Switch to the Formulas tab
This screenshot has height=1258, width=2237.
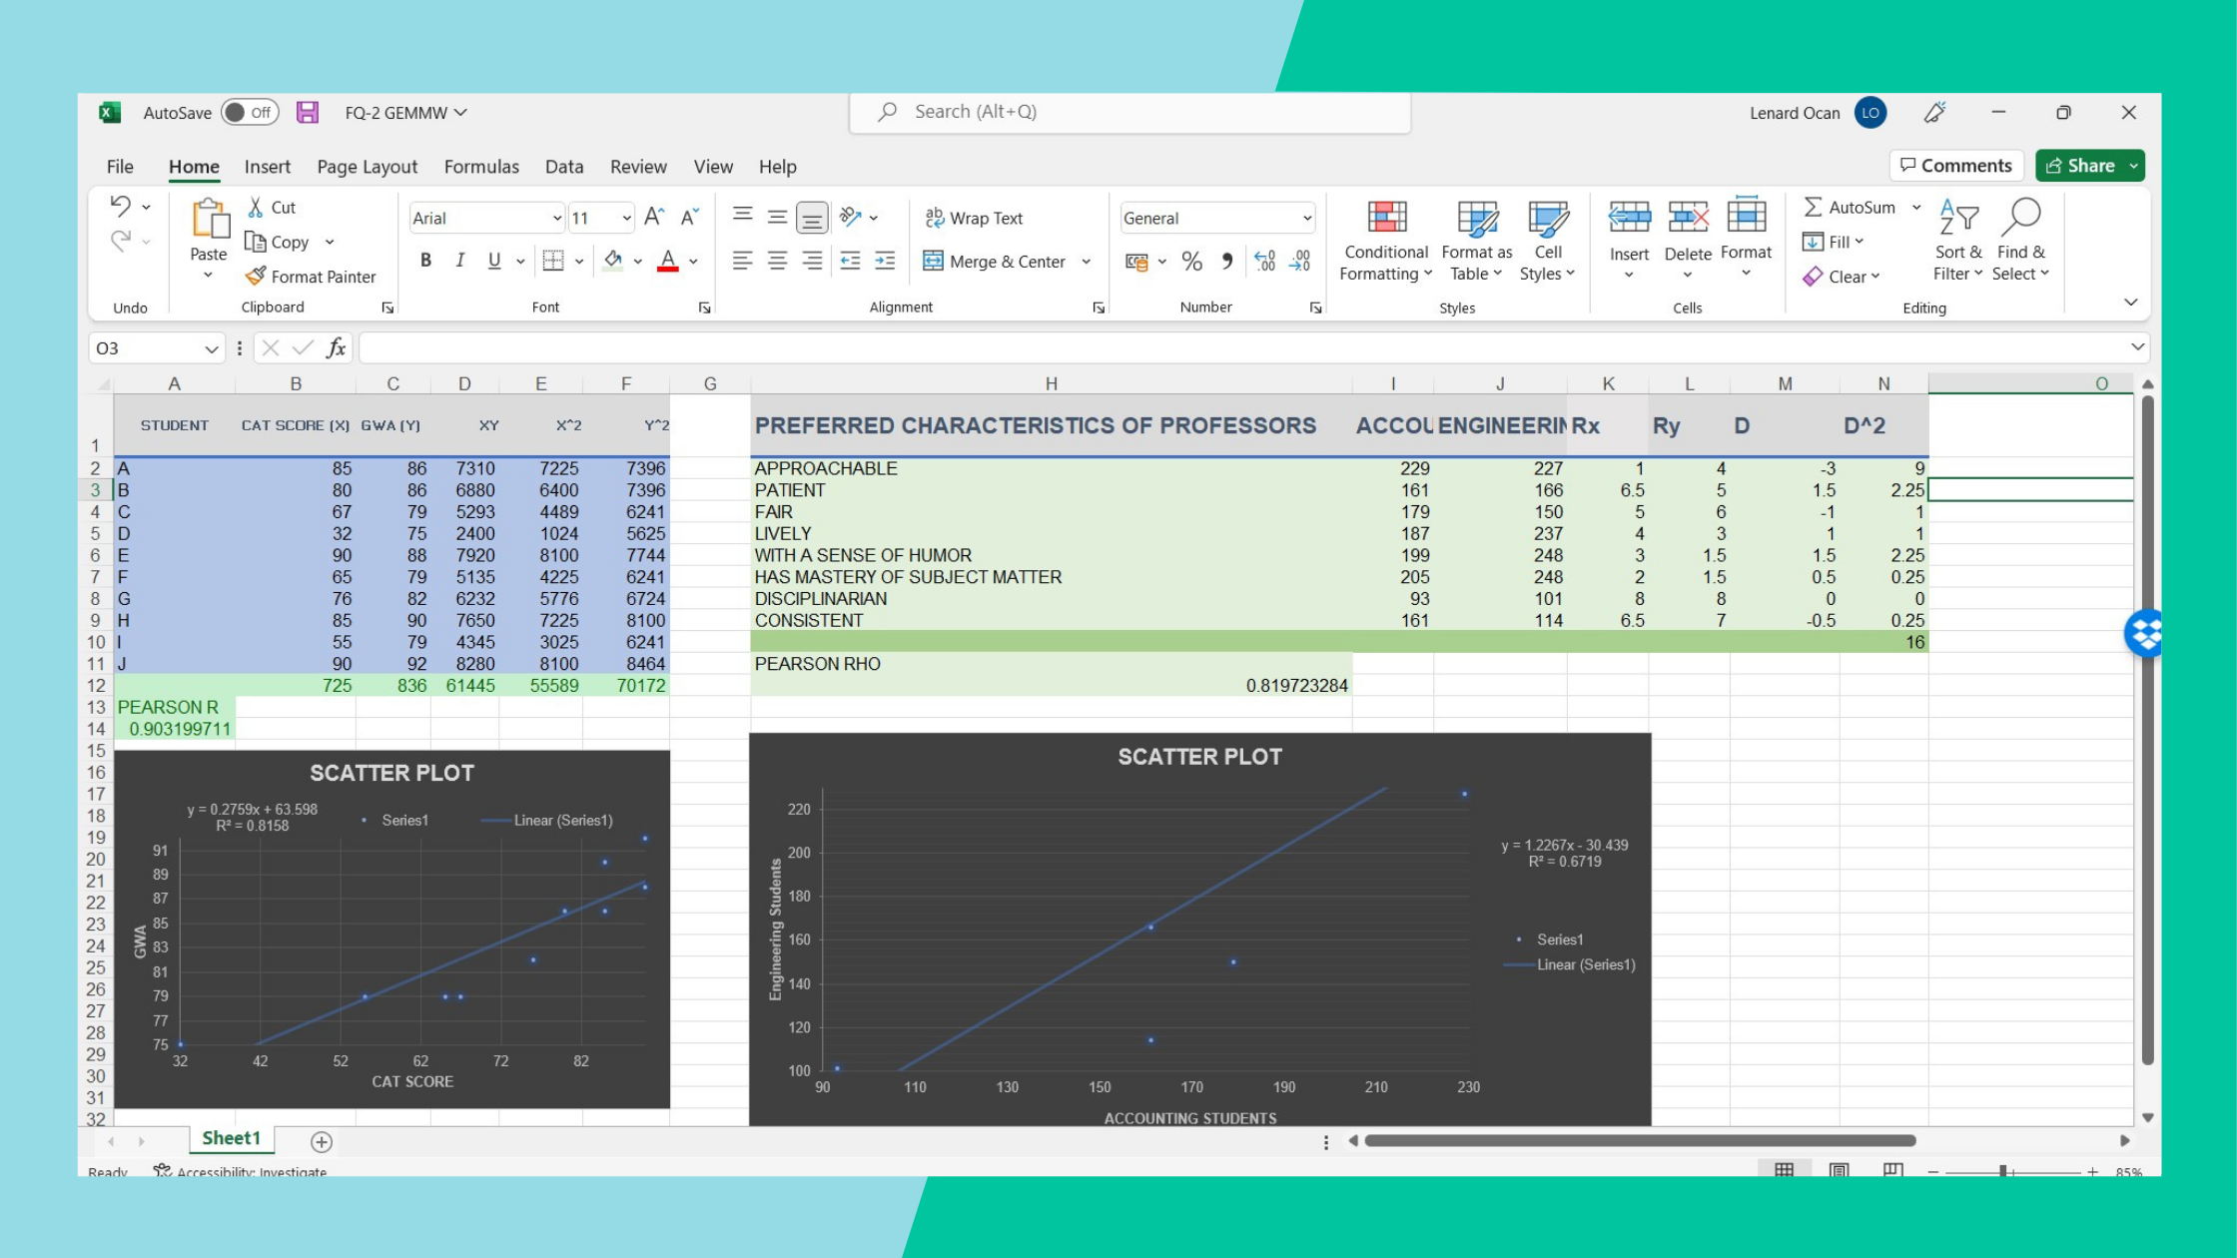point(481,167)
